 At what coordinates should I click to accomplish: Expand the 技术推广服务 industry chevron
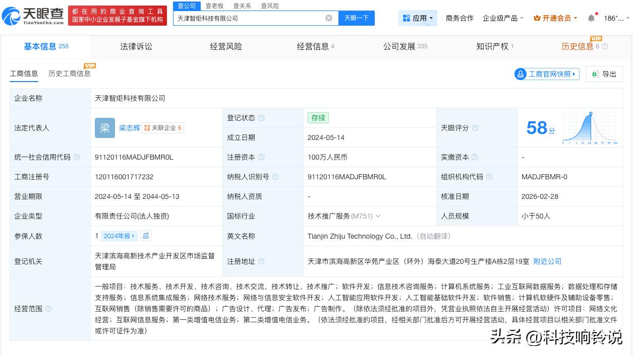[378, 216]
